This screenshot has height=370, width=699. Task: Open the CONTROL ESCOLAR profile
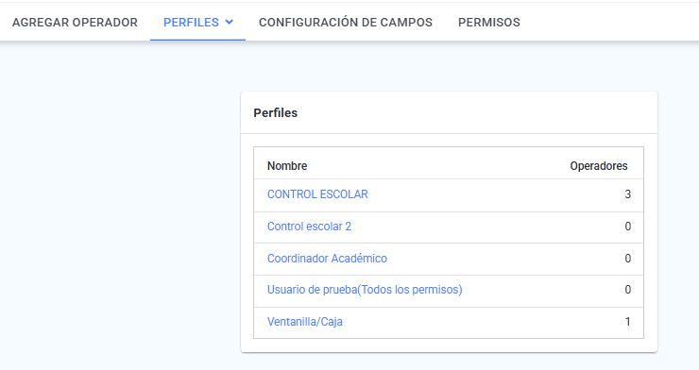(x=317, y=194)
